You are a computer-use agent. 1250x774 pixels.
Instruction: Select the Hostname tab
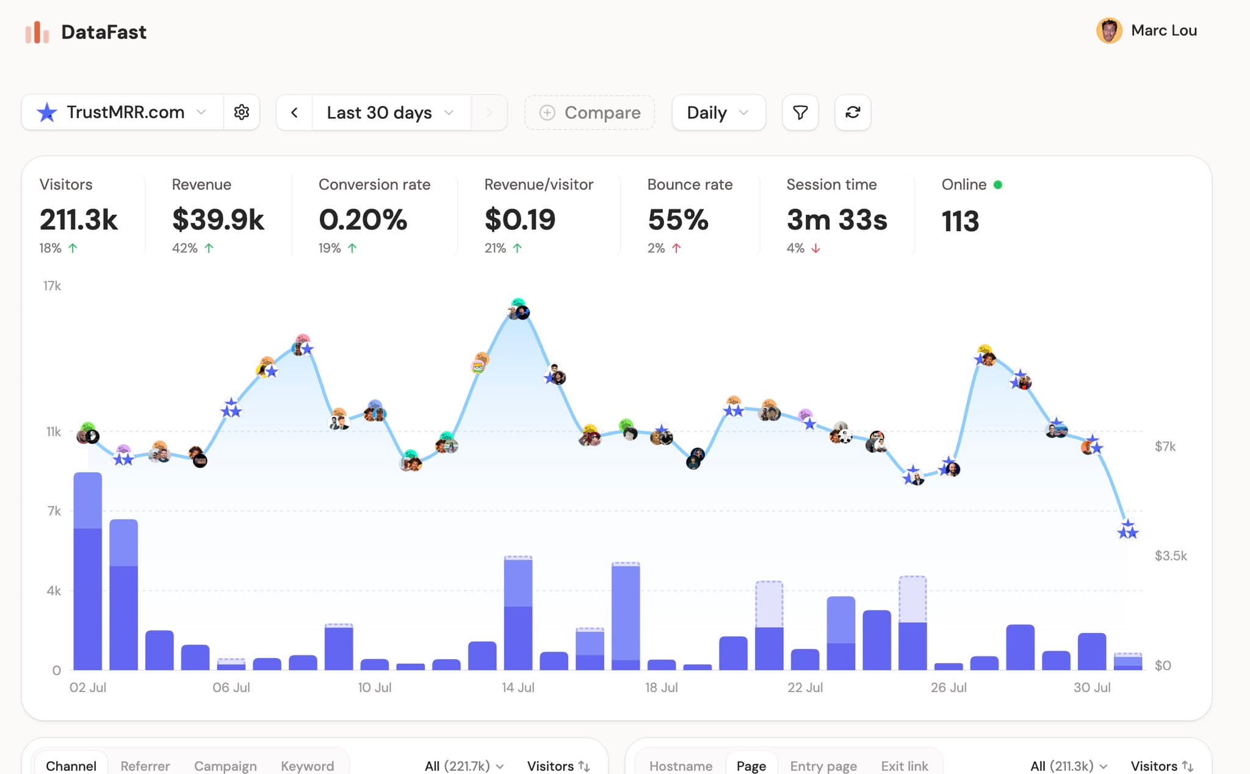pyautogui.click(x=681, y=765)
